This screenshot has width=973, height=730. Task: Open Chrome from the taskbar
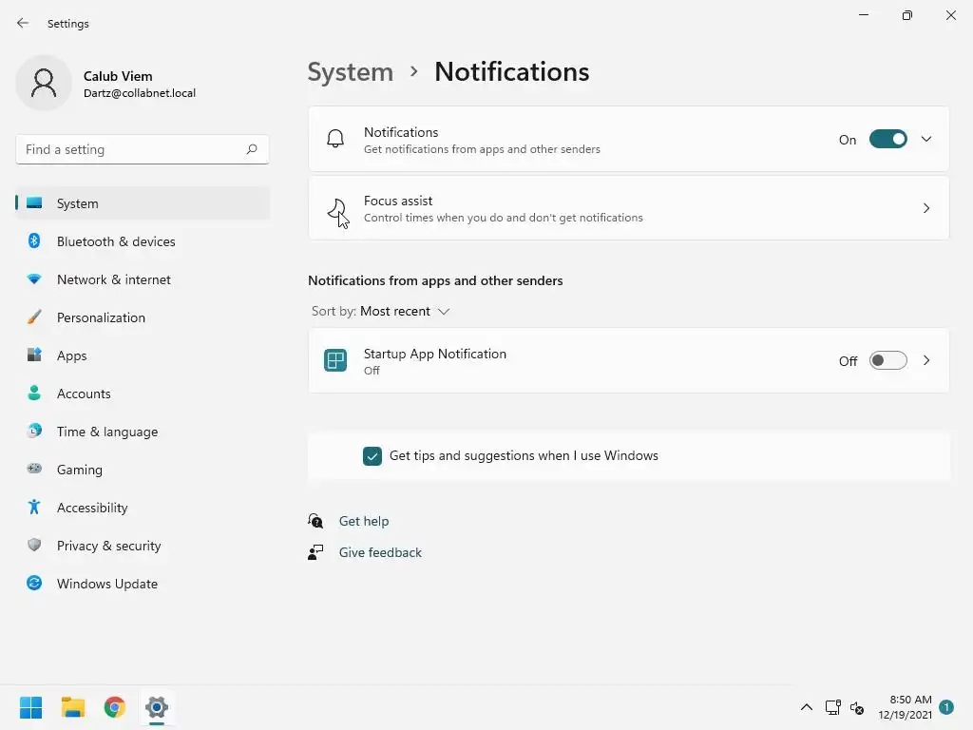coord(115,707)
